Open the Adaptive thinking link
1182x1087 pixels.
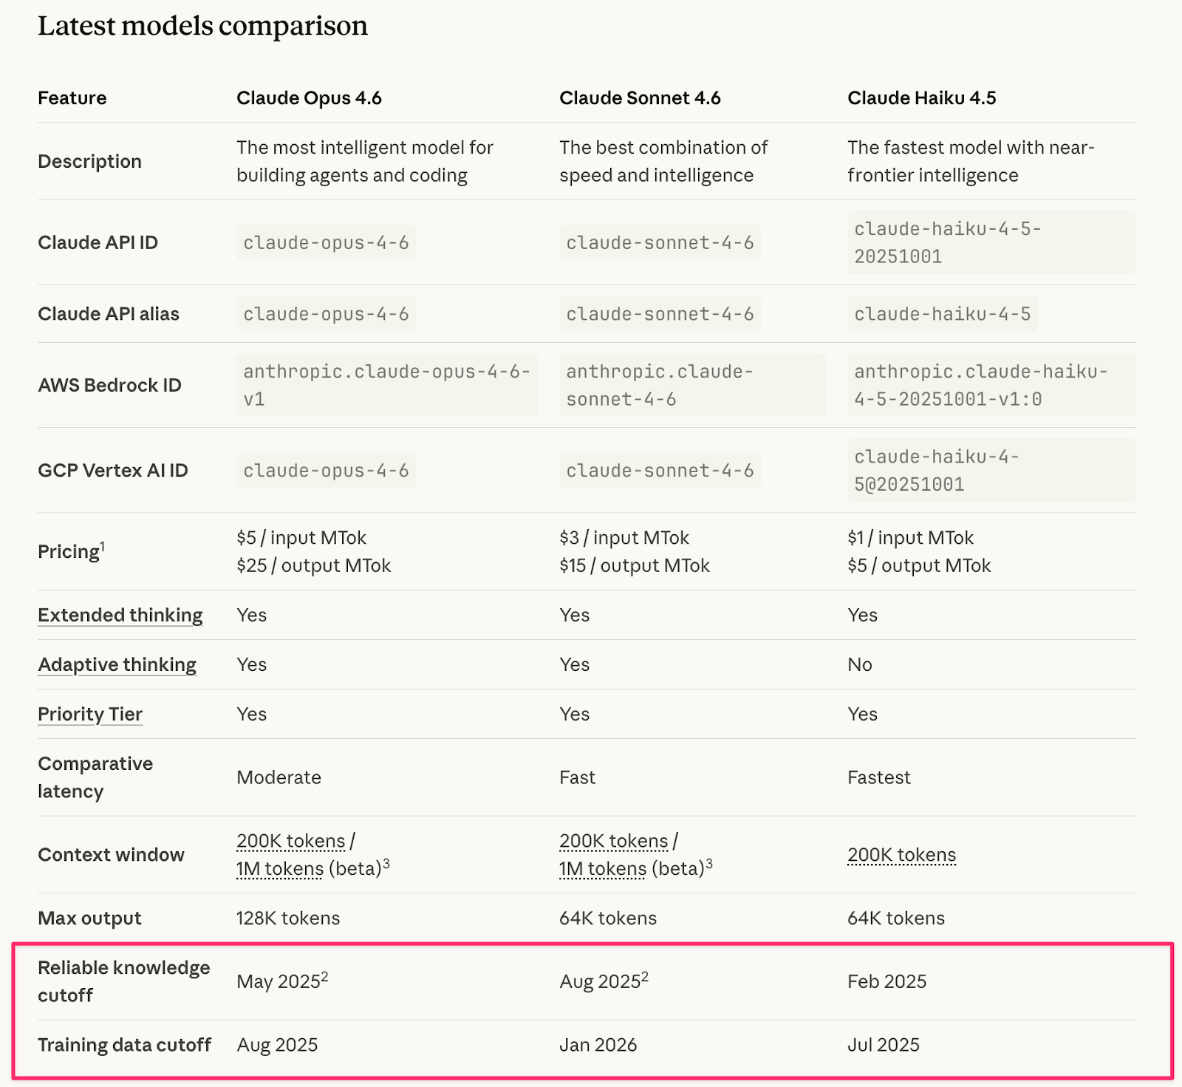point(117,665)
